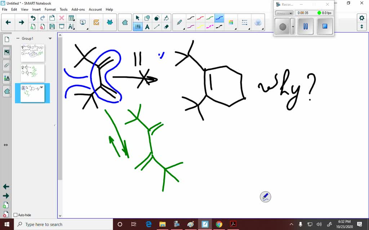Viewport: 369px width, 230px height.
Task: Open the Insert menu
Action: 36,9
